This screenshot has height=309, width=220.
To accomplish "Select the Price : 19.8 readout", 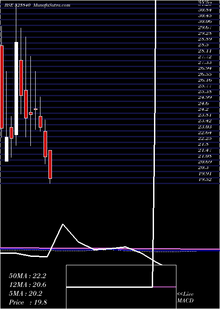I will [x=28, y=302].
